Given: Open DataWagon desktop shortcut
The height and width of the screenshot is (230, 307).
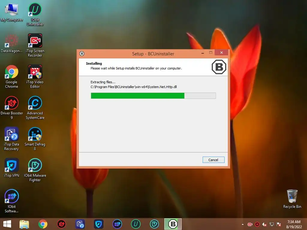Looking at the screenshot, I should coord(12,44).
